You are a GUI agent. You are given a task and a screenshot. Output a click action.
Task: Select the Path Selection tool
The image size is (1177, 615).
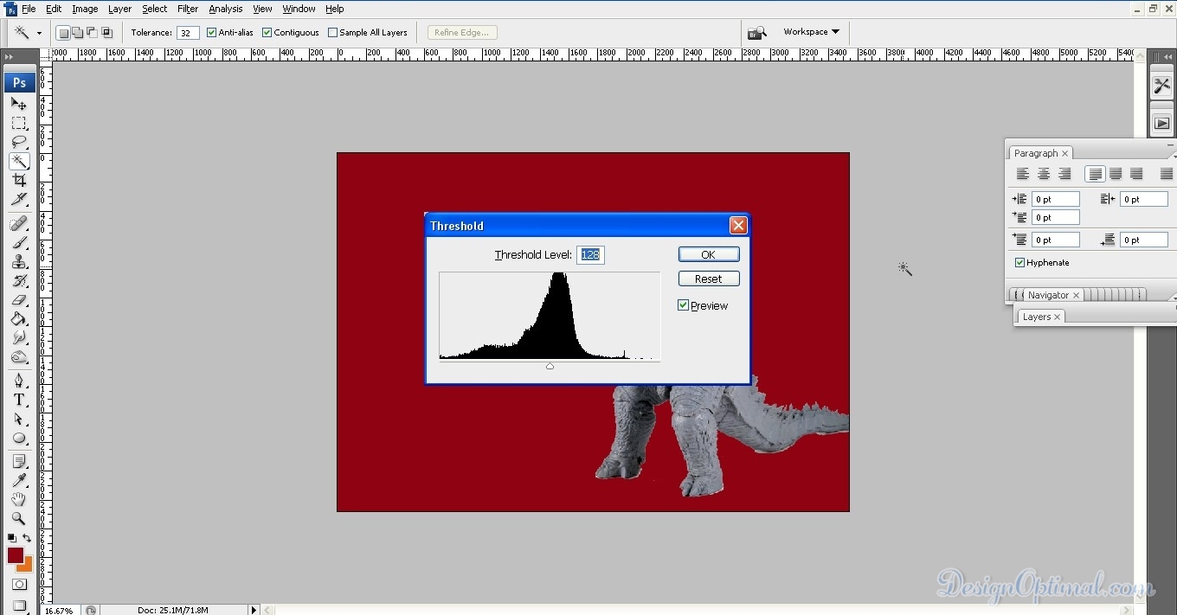(19, 419)
